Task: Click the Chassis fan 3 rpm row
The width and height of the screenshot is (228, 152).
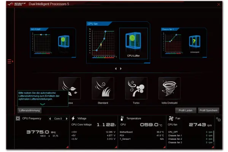Action: point(190,142)
